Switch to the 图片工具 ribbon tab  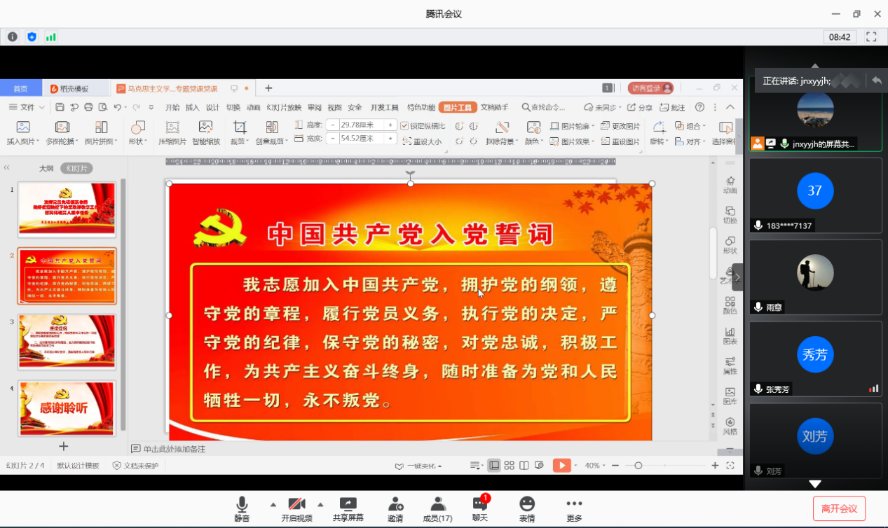click(458, 107)
